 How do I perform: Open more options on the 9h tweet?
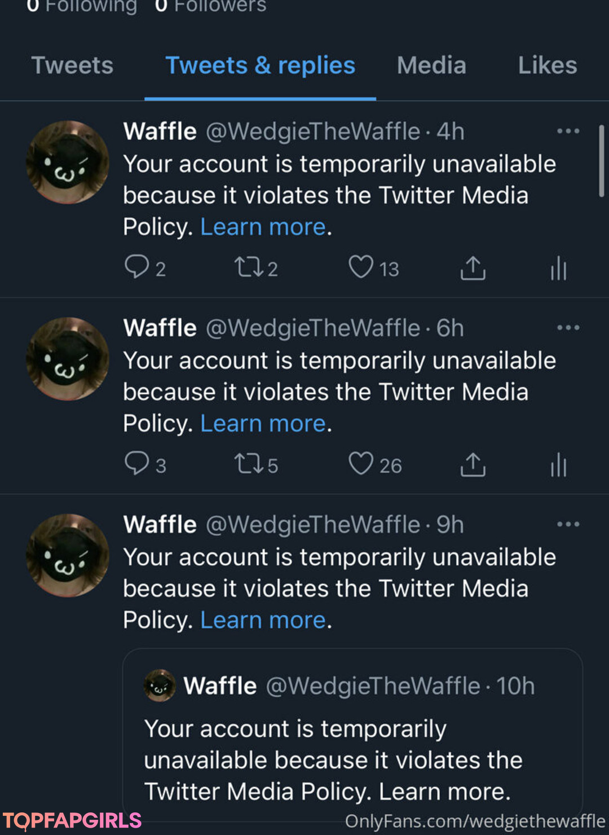(568, 524)
